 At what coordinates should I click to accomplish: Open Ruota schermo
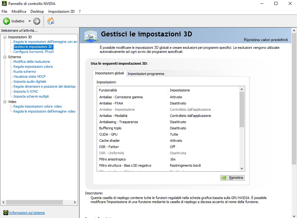25,72
